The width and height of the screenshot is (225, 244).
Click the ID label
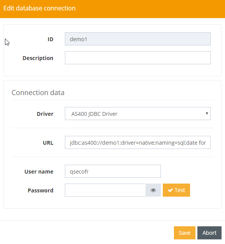click(x=50, y=39)
